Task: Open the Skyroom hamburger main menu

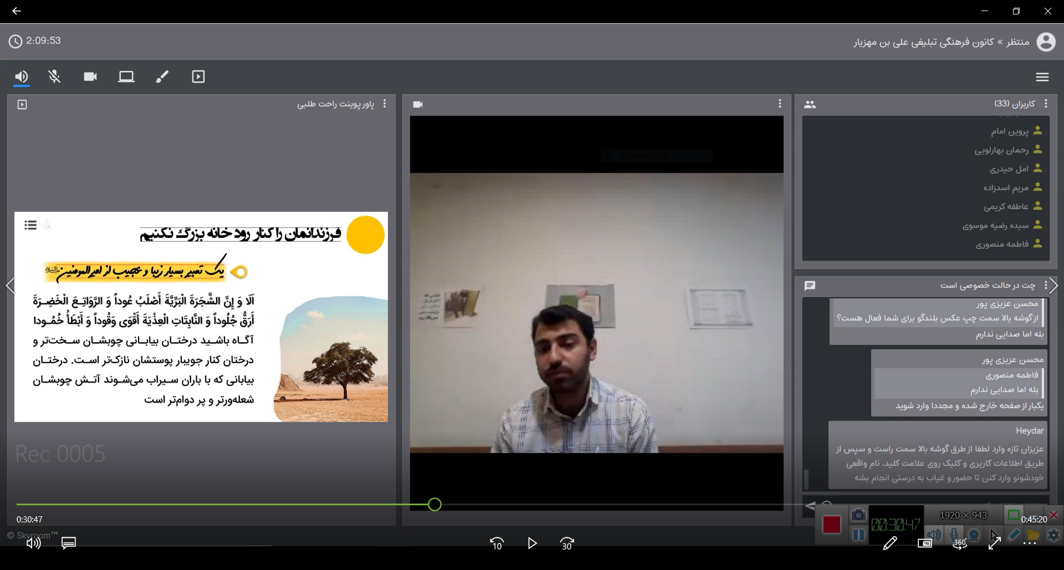Action: (1042, 77)
